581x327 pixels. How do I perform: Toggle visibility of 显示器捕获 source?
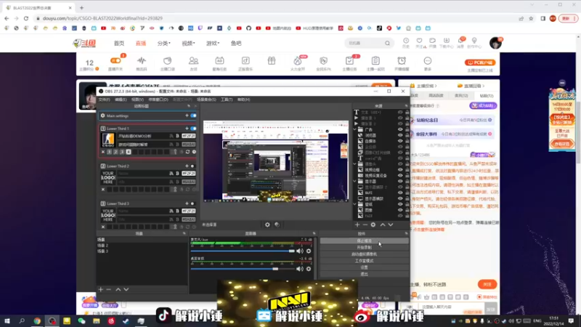click(400, 198)
